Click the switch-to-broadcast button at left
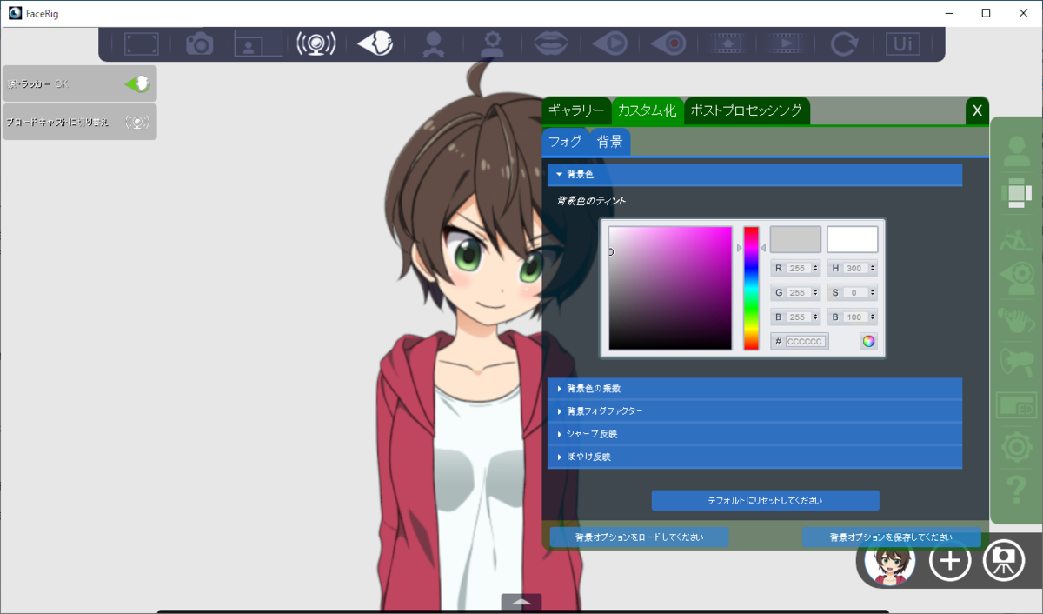This screenshot has width=1043, height=614. click(x=79, y=122)
